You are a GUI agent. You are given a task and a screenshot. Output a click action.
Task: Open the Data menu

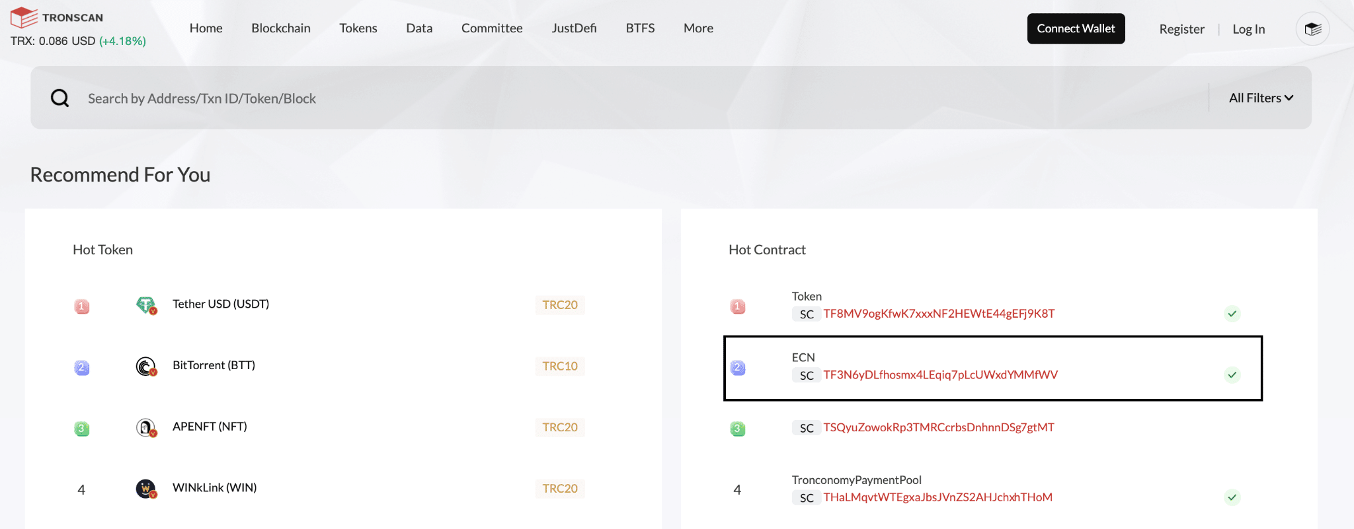(x=419, y=28)
